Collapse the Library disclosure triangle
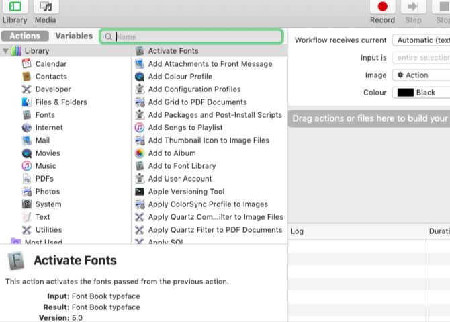 point(5,51)
